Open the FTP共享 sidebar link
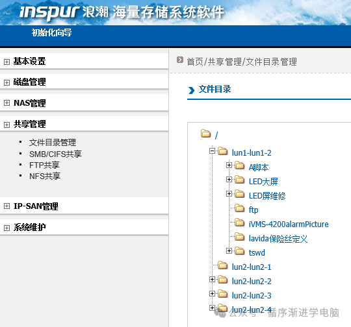Viewport: 351px width, 327px height. pos(44,165)
